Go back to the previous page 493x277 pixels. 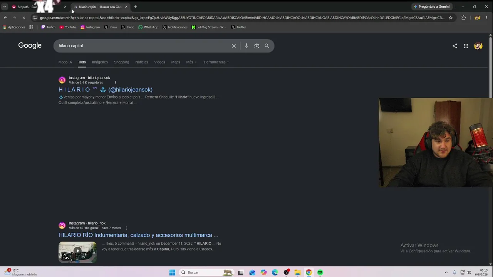5,18
